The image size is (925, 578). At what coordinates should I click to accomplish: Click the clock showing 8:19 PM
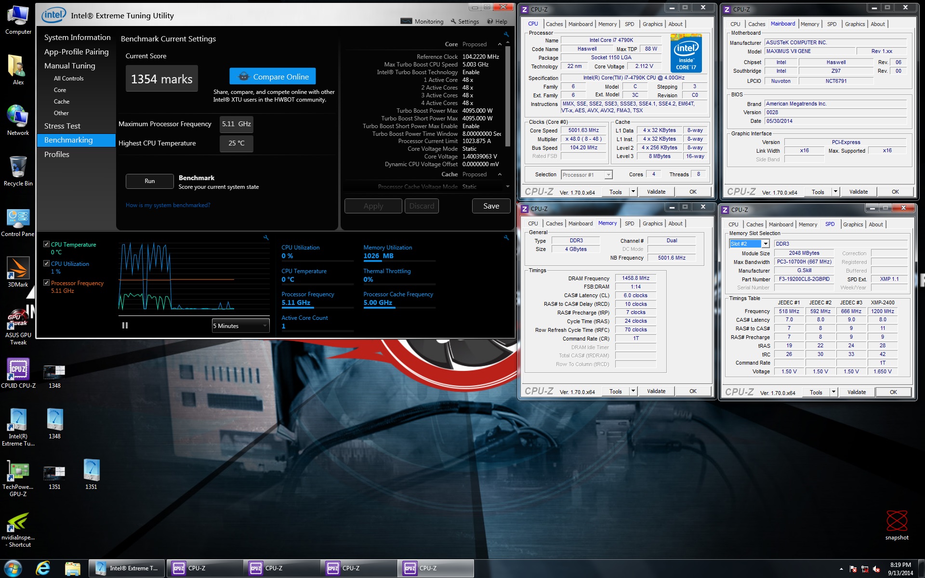(x=900, y=565)
